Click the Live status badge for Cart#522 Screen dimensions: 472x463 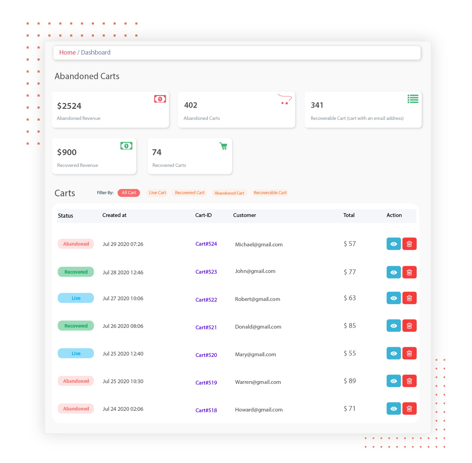76,298
